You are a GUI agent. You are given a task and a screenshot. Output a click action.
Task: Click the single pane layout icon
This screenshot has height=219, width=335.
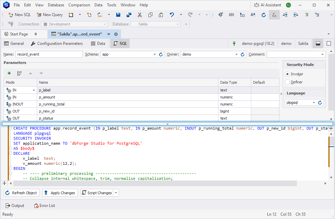(x=329, y=44)
